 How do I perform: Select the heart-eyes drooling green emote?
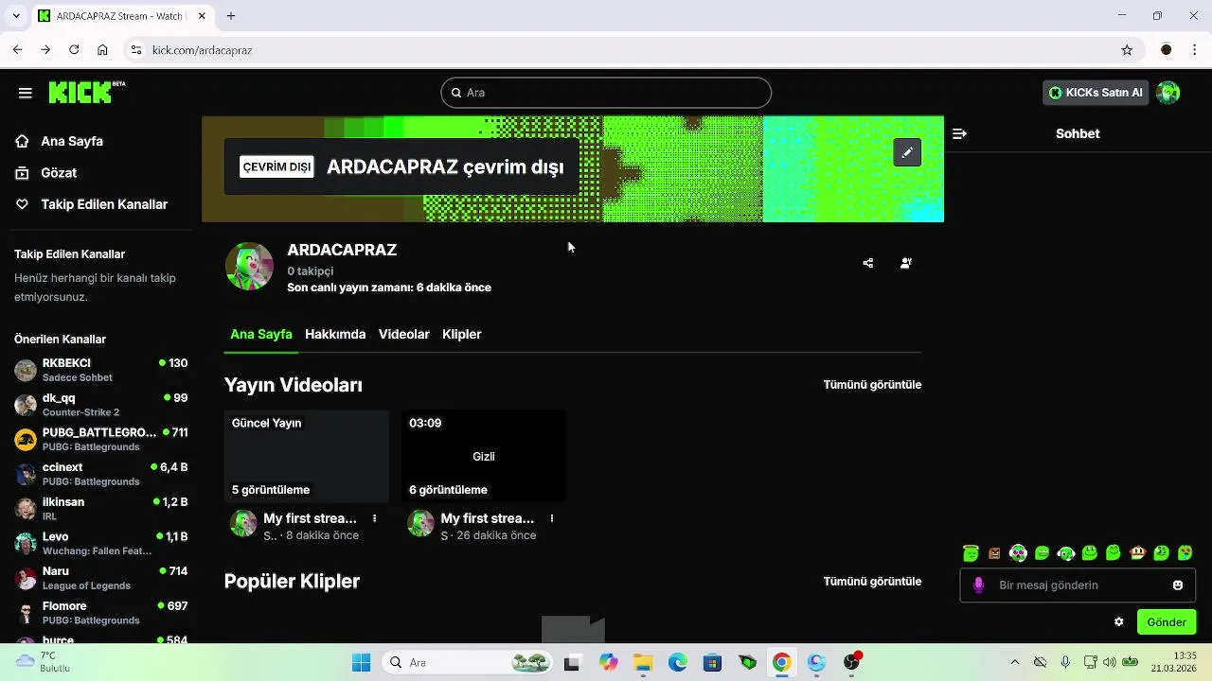1185,553
